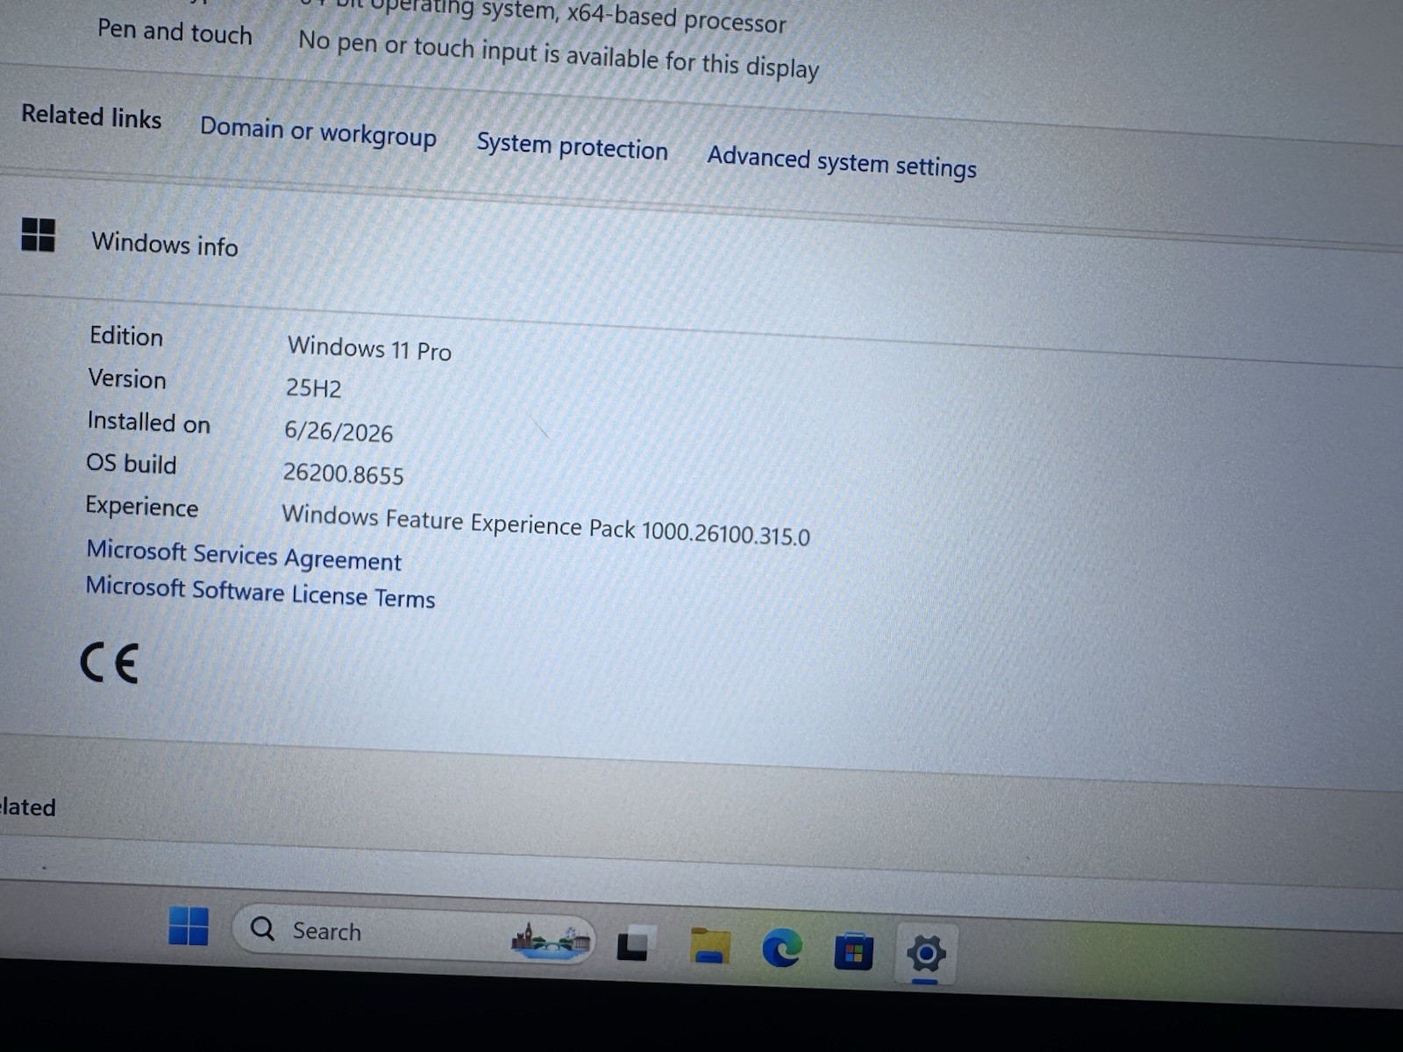This screenshot has height=1052, width=1403.
Task: Select the install date "6/26/2026"
Action: point(338,431)
